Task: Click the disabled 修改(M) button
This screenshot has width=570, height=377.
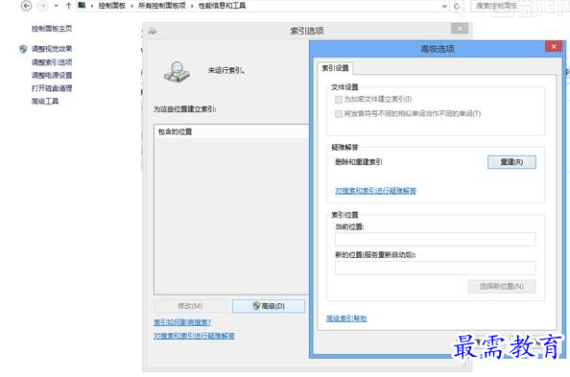Action: tap(190, 306)
